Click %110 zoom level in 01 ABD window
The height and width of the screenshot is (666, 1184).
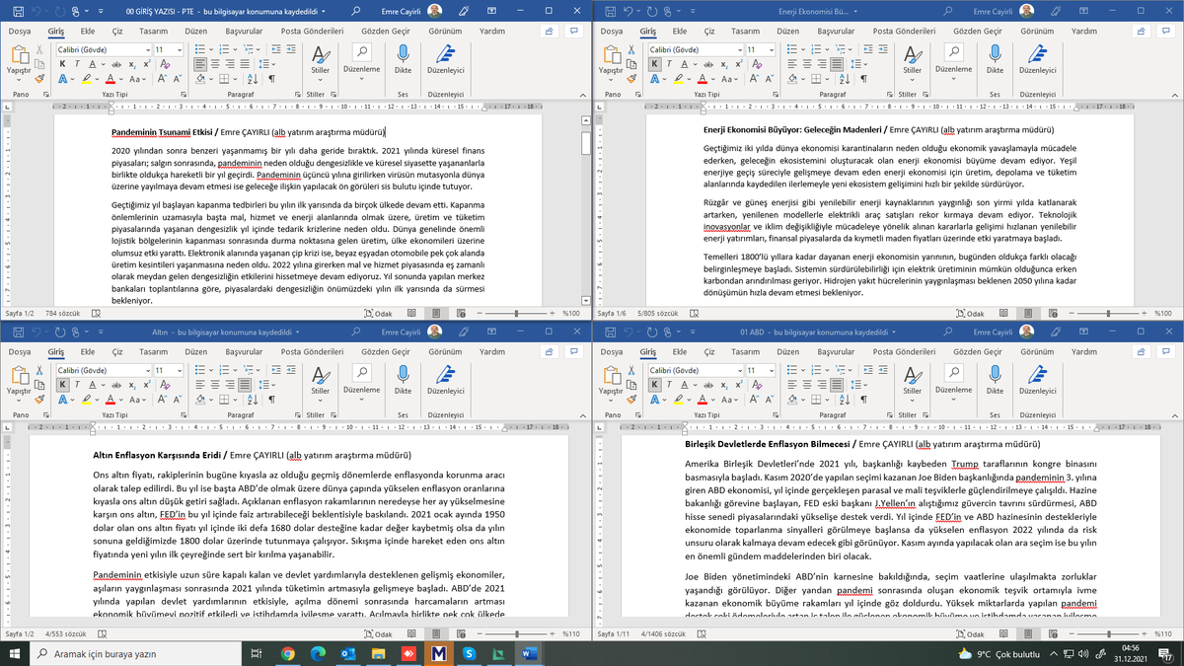click(1163, 633)
